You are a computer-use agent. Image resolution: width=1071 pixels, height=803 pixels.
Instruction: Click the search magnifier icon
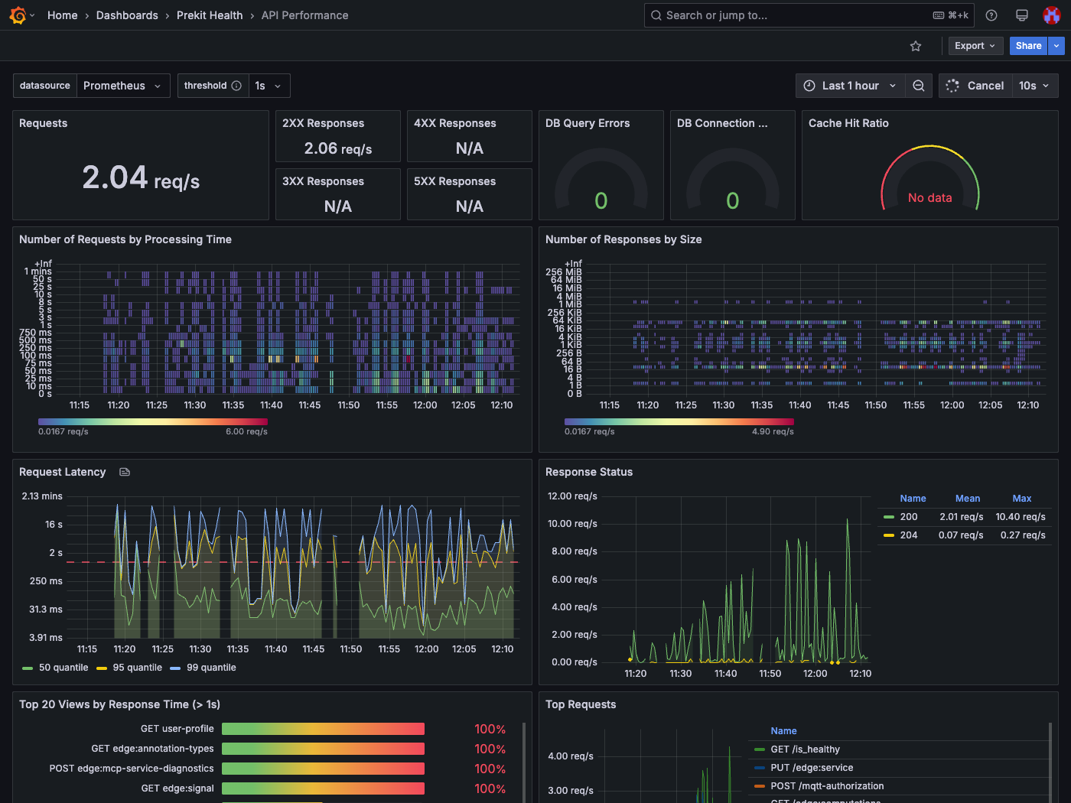click(x=656, y=15)
